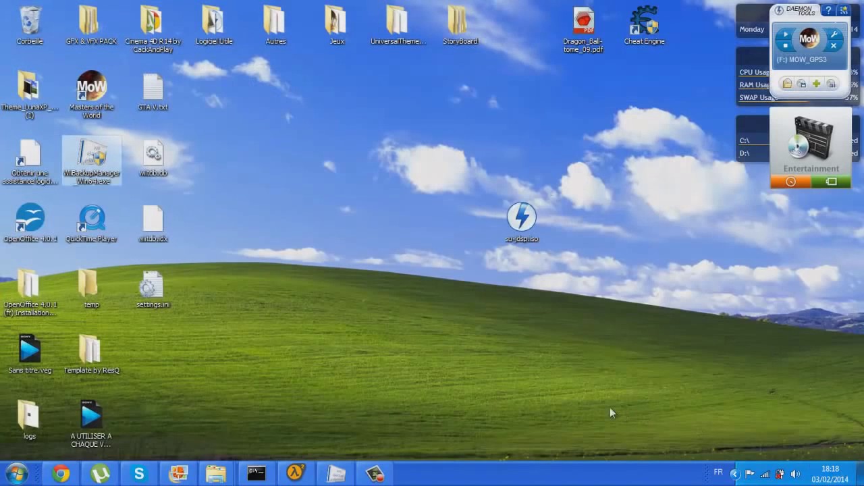Open network signal tray icon
Image resolution: width=864 pixels, height=486 pixels.
point(765,474)
